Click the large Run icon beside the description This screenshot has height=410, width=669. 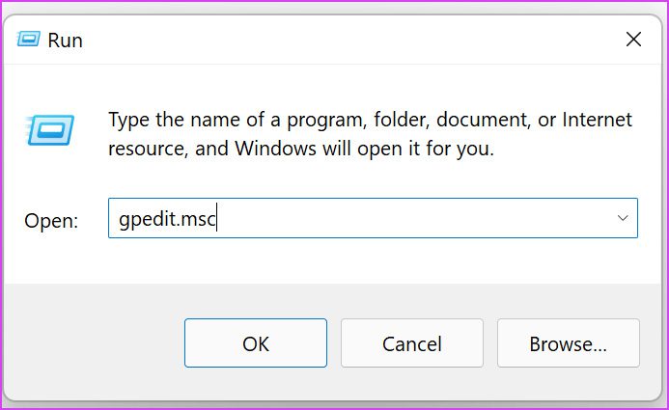(x=49, y=130)
